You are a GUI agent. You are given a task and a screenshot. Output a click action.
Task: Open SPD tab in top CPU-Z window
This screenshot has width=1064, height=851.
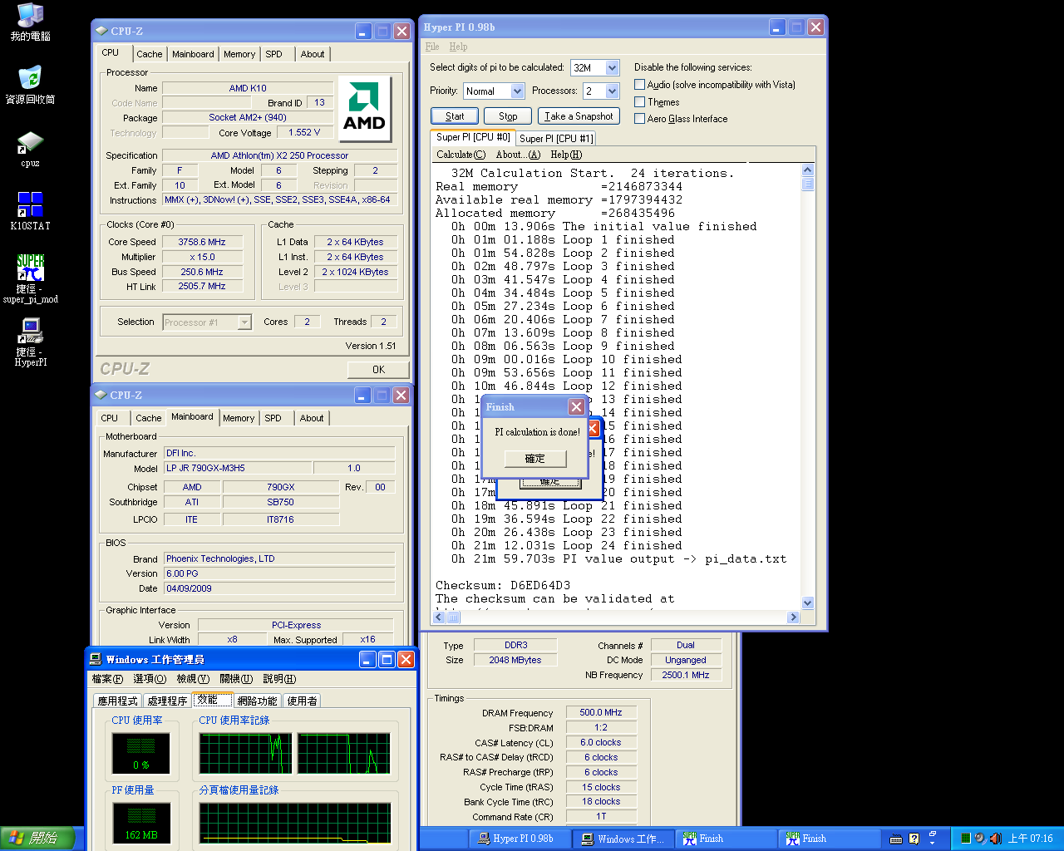[x=274, y=54]
